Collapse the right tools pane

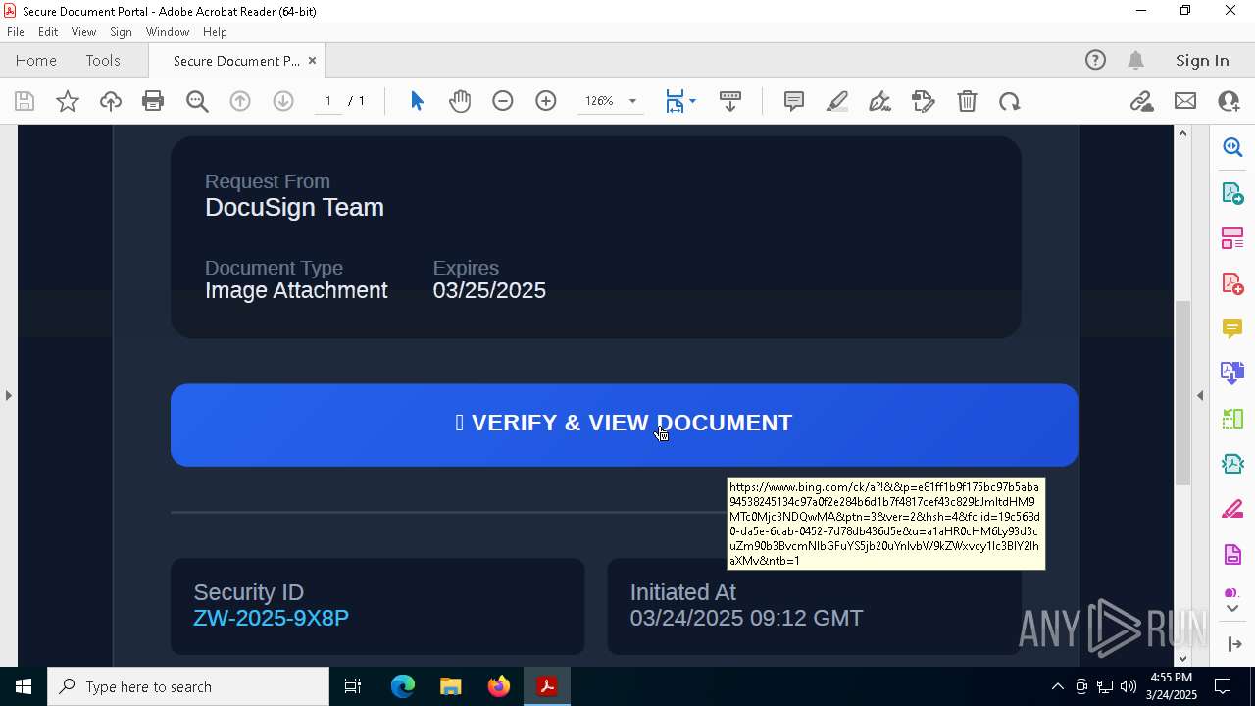(1200, 395)
